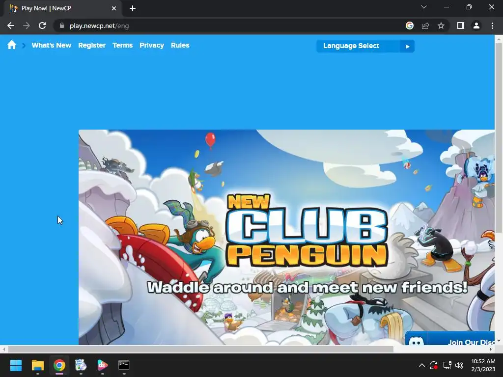Expand the Language Select dropdown
The width and height of the screenshot is (503, 377).
click(365, 46)
